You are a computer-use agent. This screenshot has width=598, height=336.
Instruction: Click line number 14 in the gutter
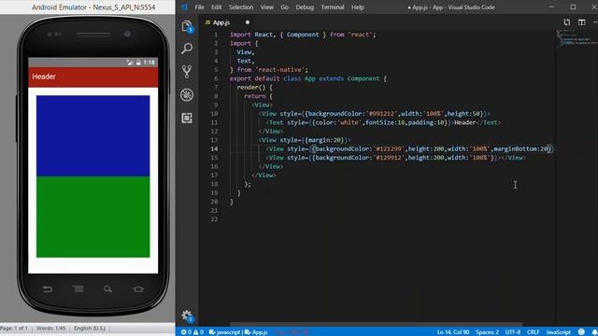click(x=214, y=149)
